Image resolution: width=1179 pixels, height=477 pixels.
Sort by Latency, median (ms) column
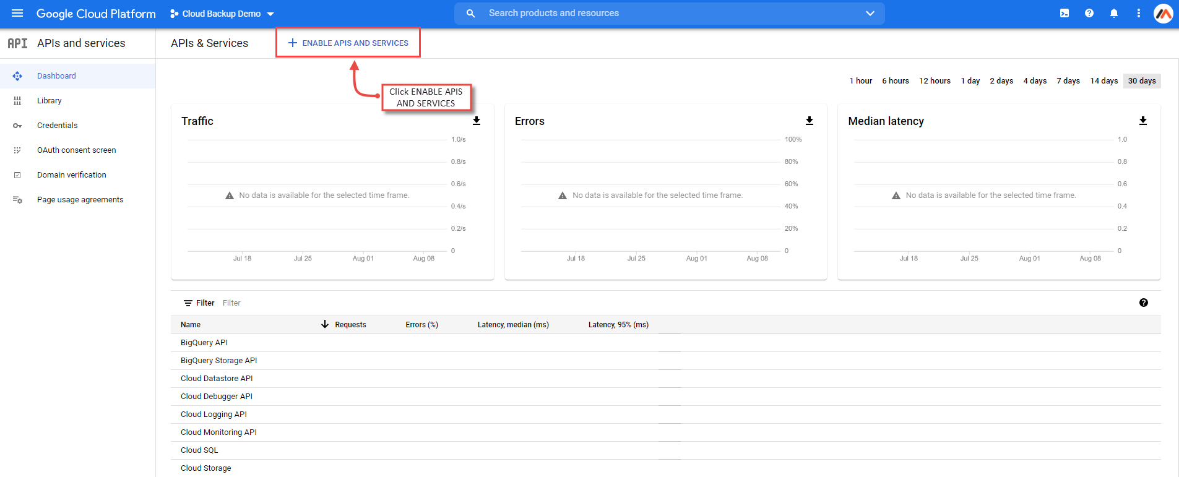513,325
